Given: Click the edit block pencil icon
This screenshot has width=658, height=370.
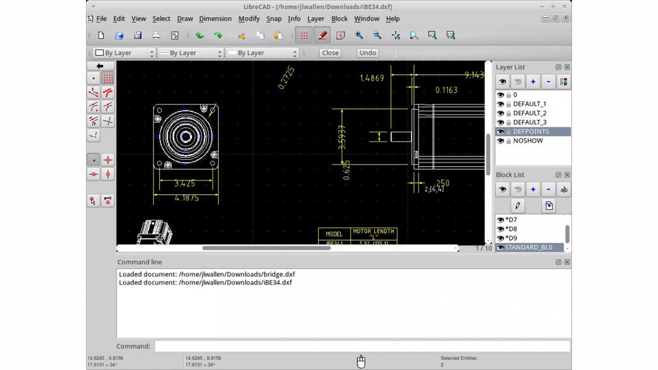Looking at the screenshot, I should tap(517, 206).
